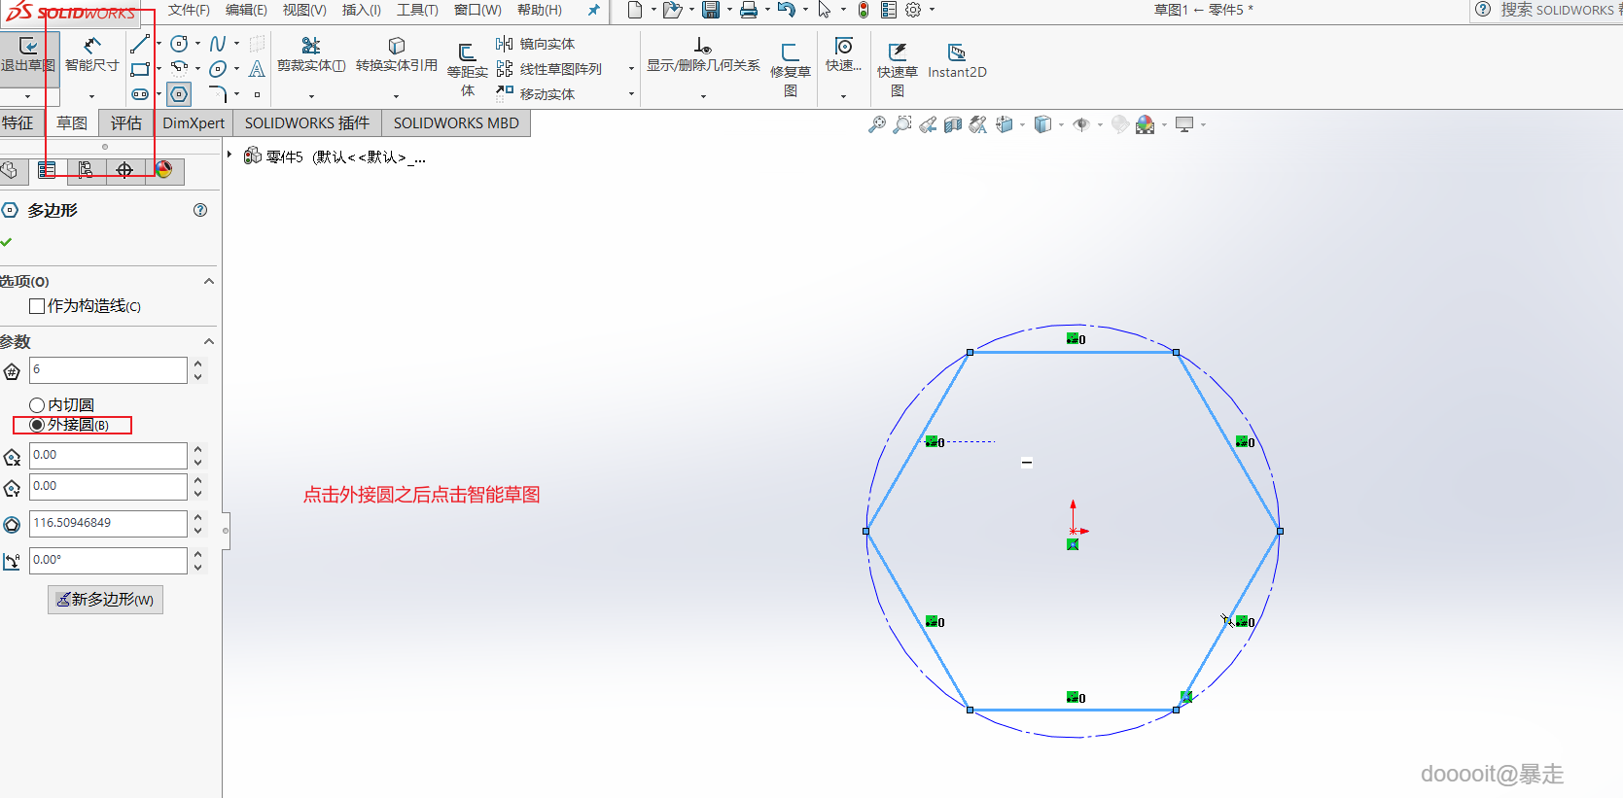Click the Zoom to Fit icon
This screenshot has height=798, width=1623.
click(877, 124)
